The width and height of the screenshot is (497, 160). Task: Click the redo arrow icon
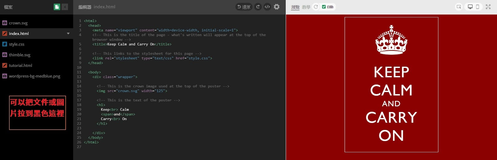[258, 7]
